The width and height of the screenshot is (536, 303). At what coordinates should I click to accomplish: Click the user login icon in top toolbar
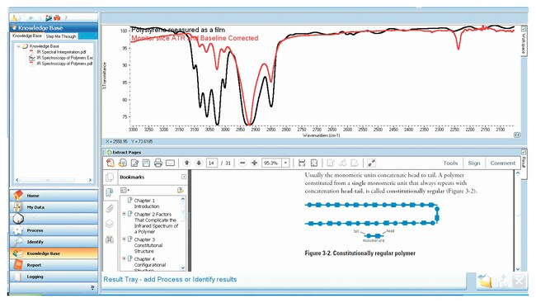[x=15, y=17]
